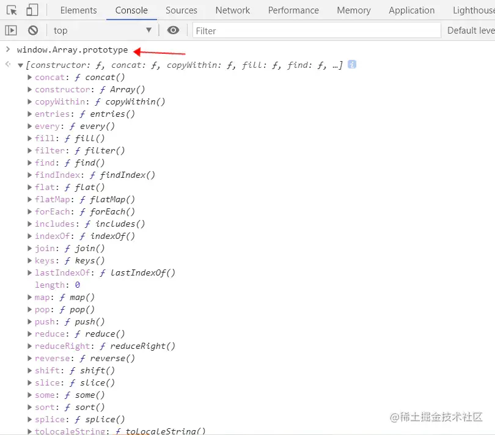The image size is (495, 435).
Task: Expand the sort function entry
Action: pos(29,408)
